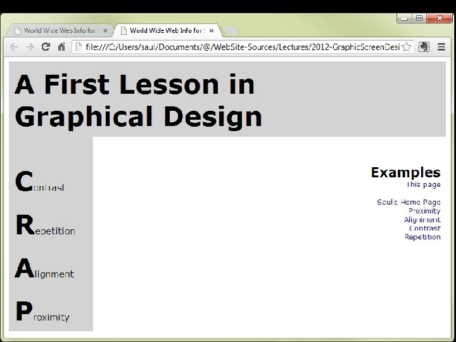Viewport: 456px width, 342px height.
Task: Close the first World Wide Web Info tab
Action: coord(105,30)
